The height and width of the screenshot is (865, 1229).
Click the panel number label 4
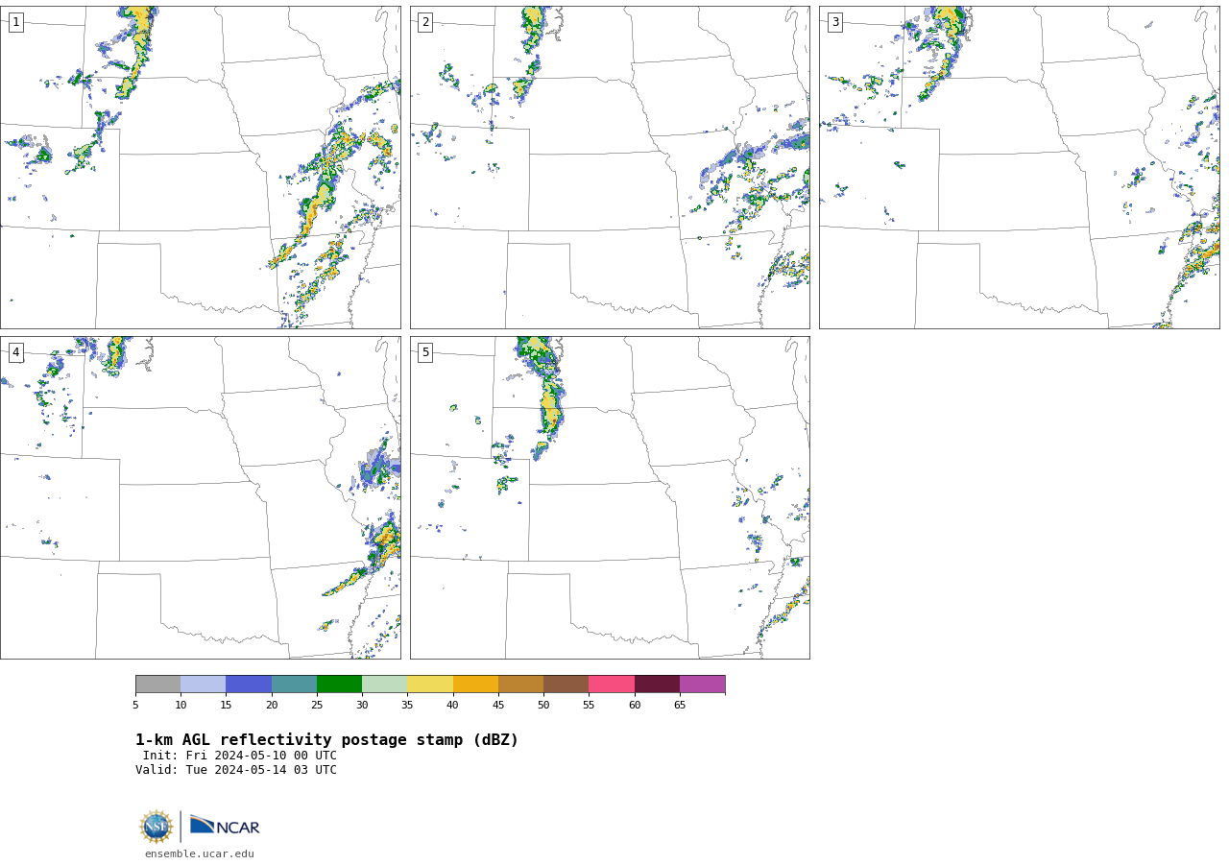(15, 352)
